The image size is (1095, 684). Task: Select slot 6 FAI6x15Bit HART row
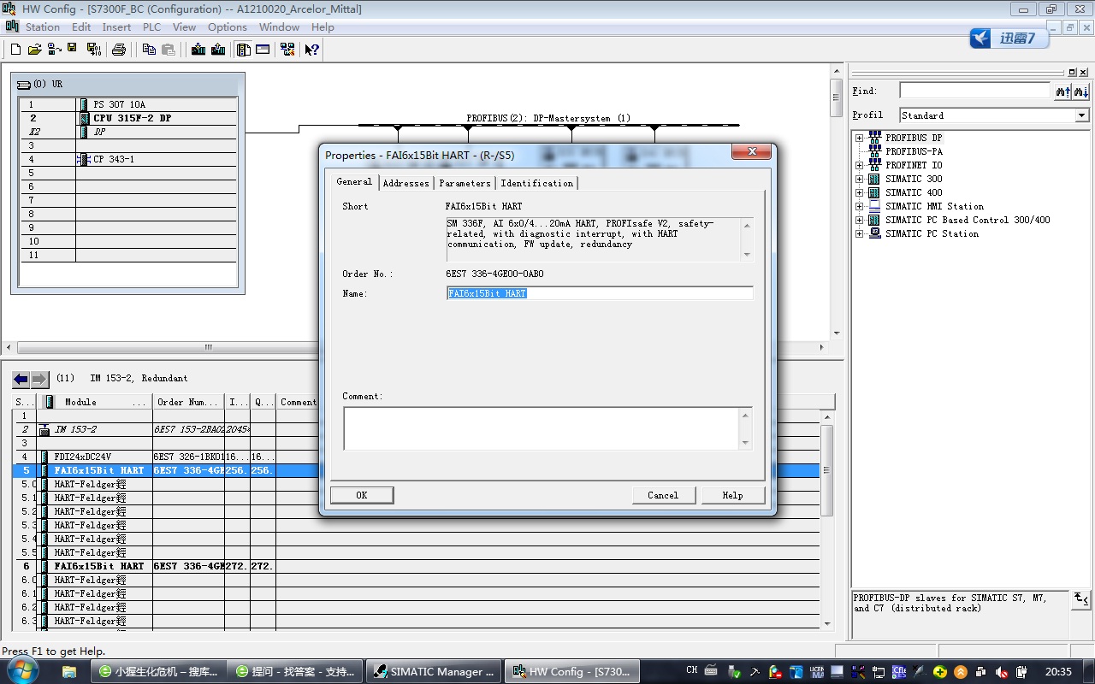[x=416, y=566]
